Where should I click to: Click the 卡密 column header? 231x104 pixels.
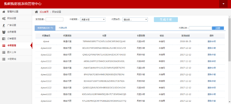point(104,36)
